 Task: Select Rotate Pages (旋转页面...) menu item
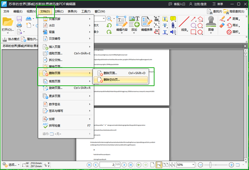(66, 88)
